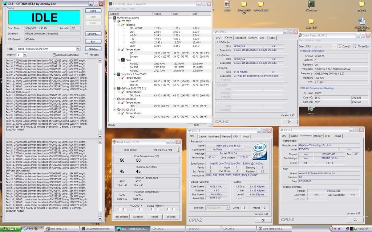Image resolution: width=372 pixels, height=232 pixels.
Task: Switch to the Memory tab in the Cache CPU-Z window
Action: click(252, 38)
